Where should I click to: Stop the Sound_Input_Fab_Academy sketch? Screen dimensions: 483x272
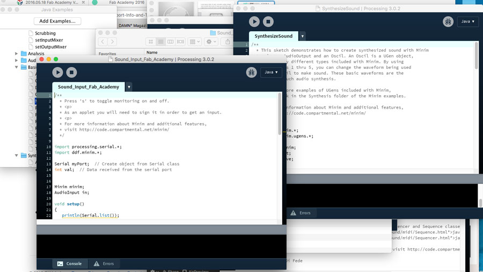[x=71, y=73]
